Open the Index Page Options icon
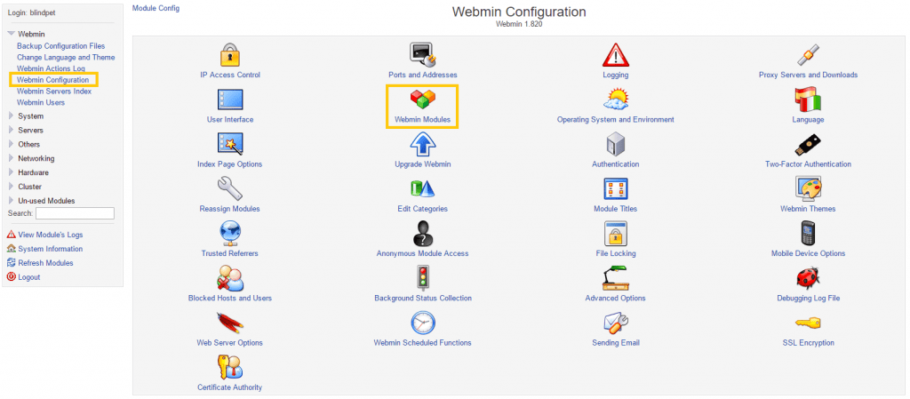The height and width of the screenshot is (399, 910). (x=230, y=145)
